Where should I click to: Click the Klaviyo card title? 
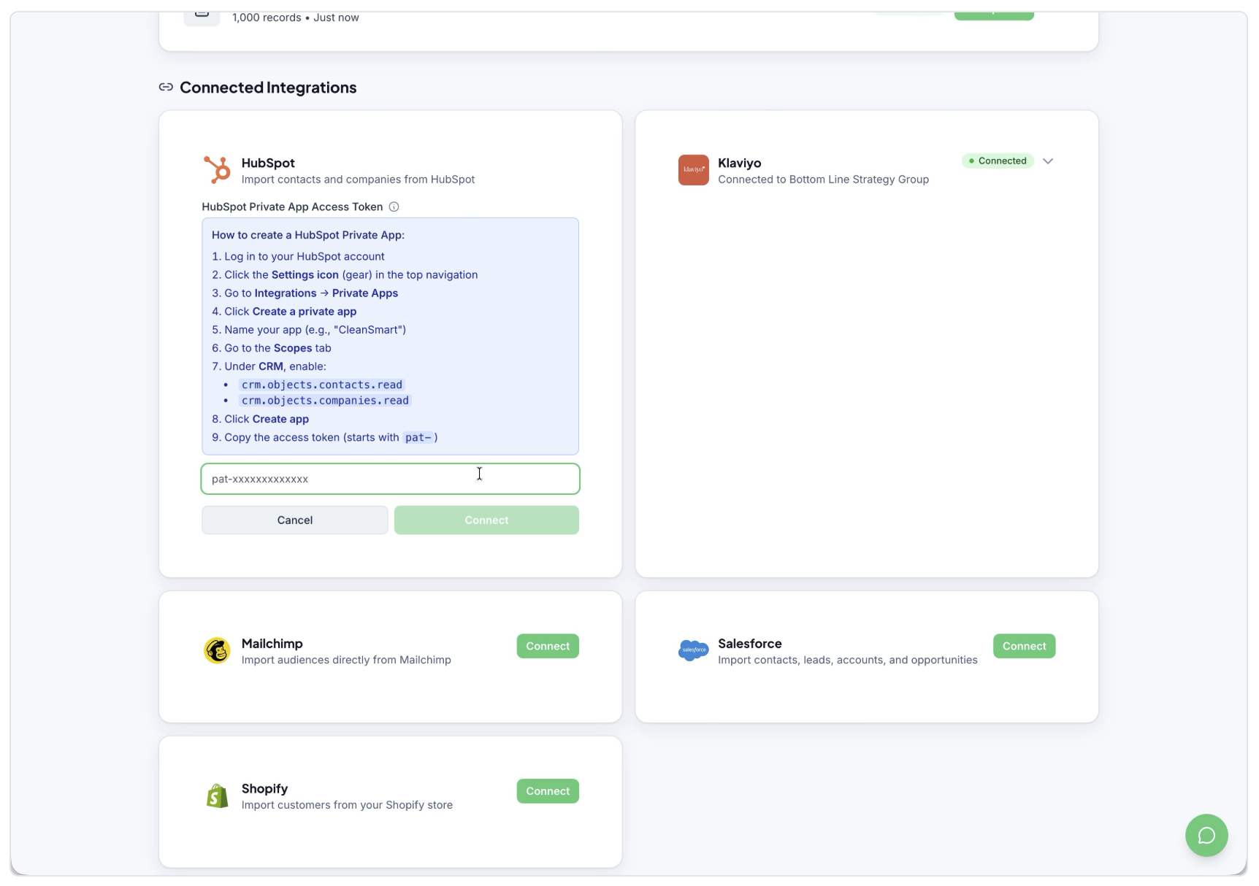point(739,163)
